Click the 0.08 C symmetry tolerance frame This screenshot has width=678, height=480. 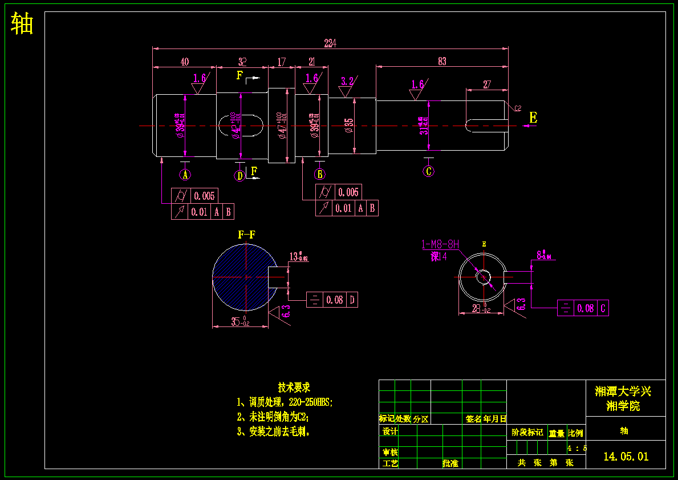coord(583,308)
